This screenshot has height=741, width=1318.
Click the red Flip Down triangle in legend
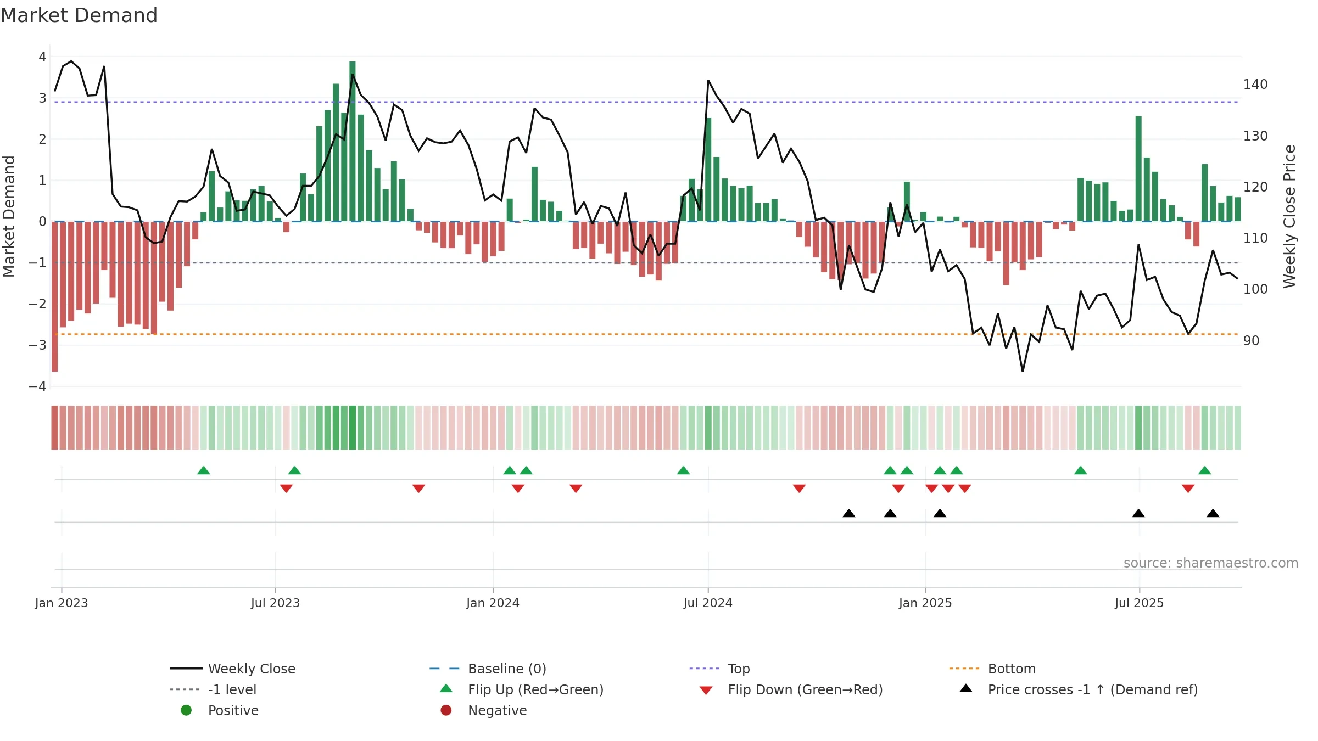[706, 691]
